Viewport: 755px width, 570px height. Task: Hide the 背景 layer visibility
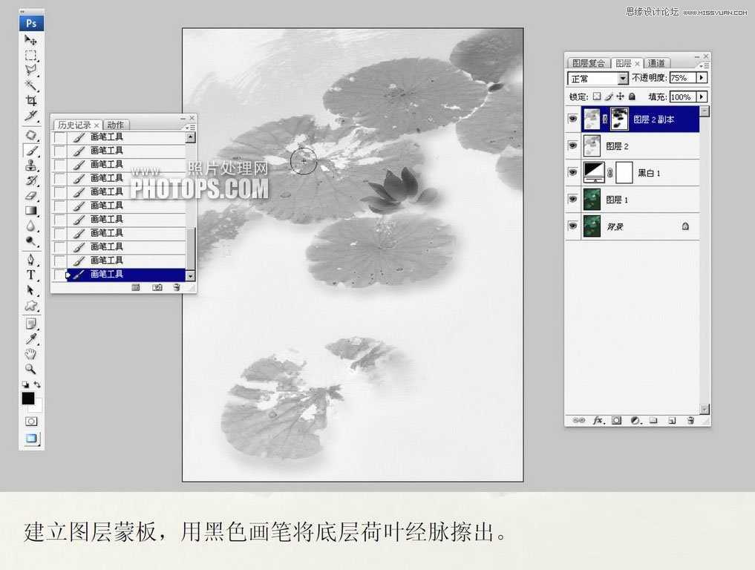572,226
